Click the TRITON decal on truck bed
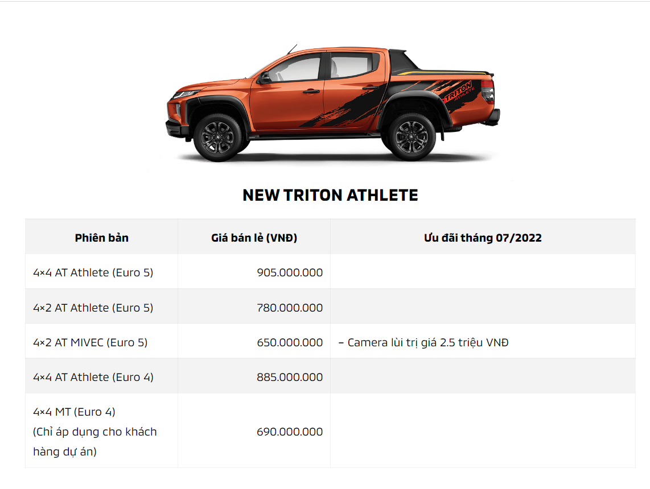 [459, 92]
